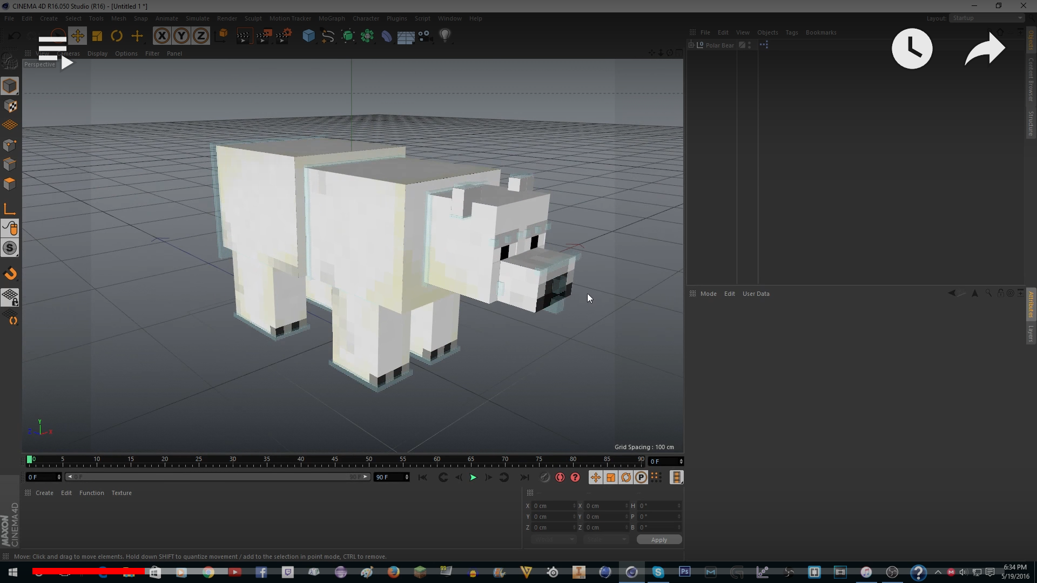Select the Rotate tool in top toolbar

click(x=117, y=36)
